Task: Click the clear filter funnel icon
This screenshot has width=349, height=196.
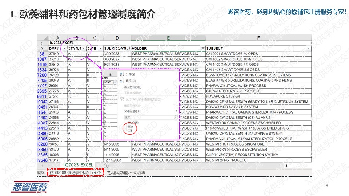Action: [122, 99]
